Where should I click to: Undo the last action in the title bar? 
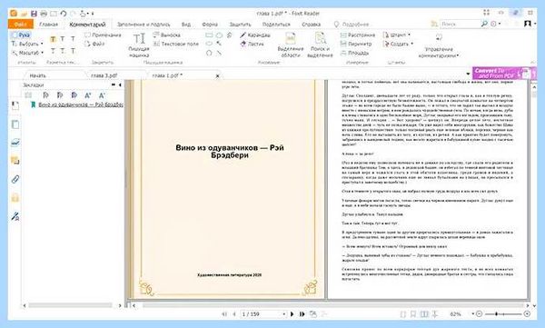coord(64,14)
